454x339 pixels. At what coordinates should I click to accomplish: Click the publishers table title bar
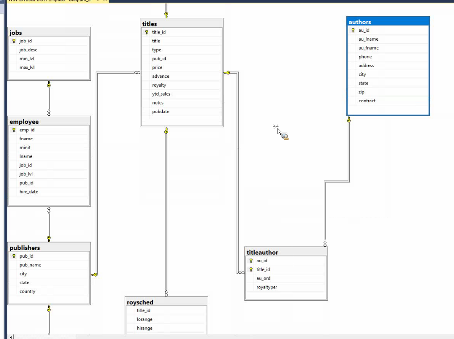click(x=49, y=247)
